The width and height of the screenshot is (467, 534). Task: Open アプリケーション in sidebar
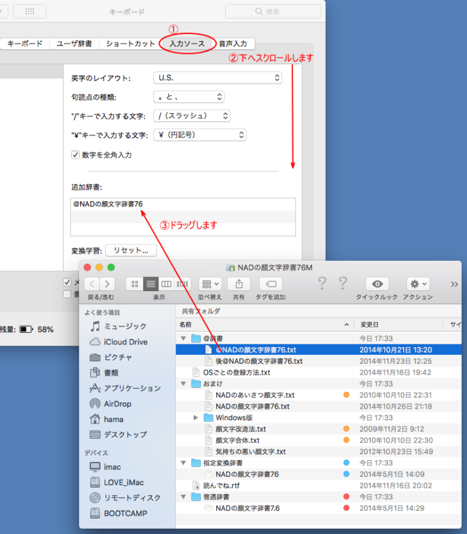(x=125, y=388)
